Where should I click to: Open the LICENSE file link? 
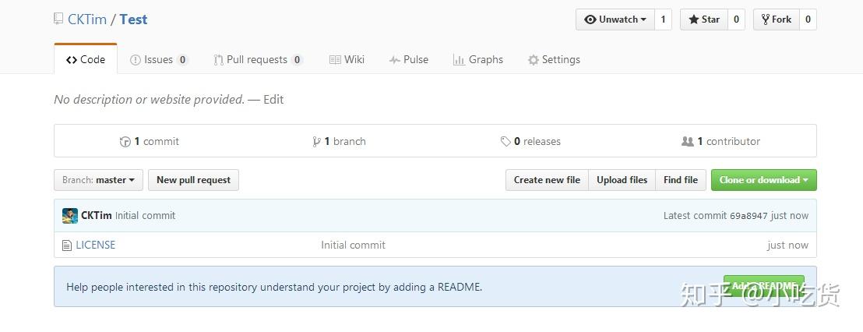pyautogui.click(x=95, y=245)
